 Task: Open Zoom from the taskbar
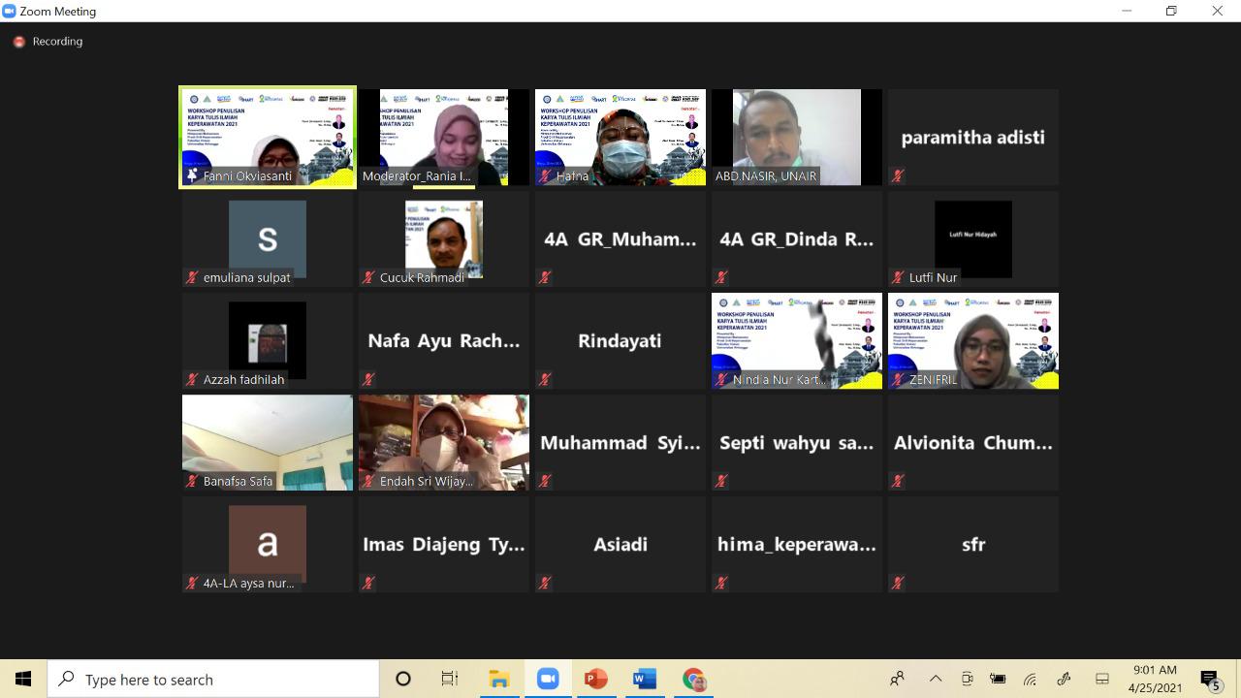[548, 679]
